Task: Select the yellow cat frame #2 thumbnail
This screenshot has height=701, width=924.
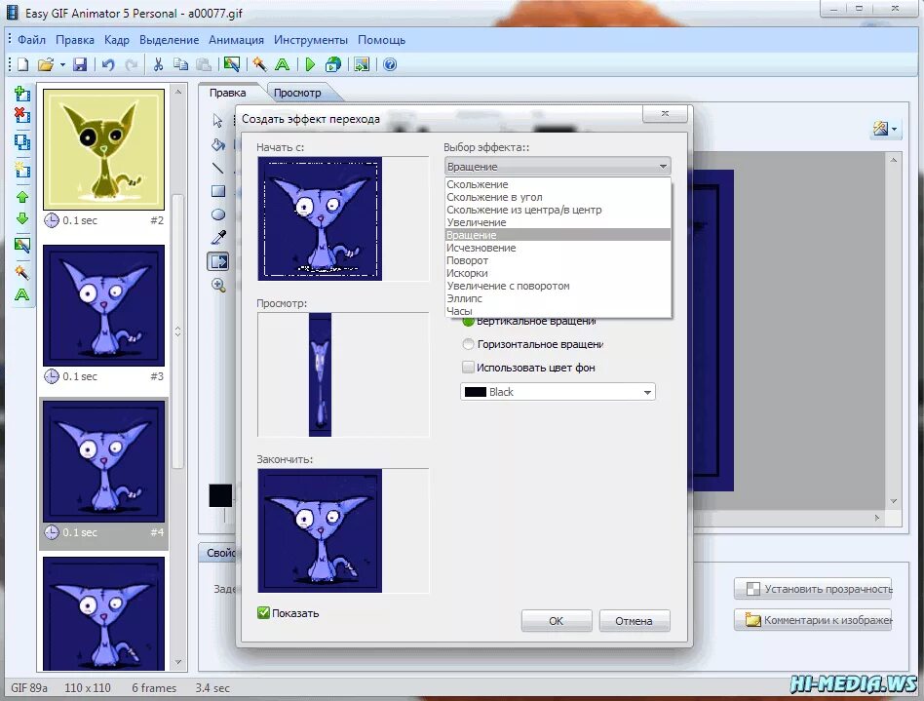Action: point(103,149)
